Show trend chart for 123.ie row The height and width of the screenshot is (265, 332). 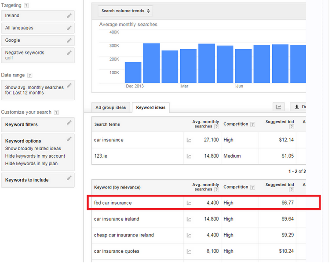[189, 156]
